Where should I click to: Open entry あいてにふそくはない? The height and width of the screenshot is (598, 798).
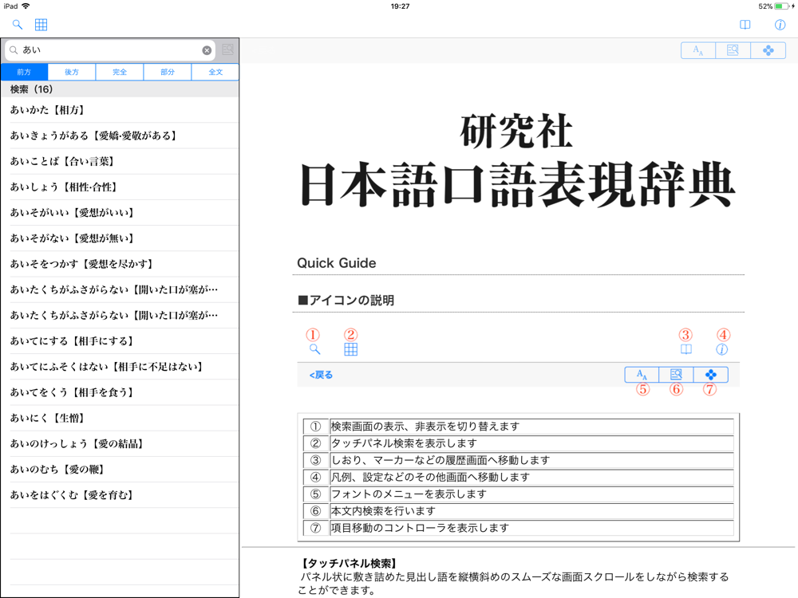120,367
